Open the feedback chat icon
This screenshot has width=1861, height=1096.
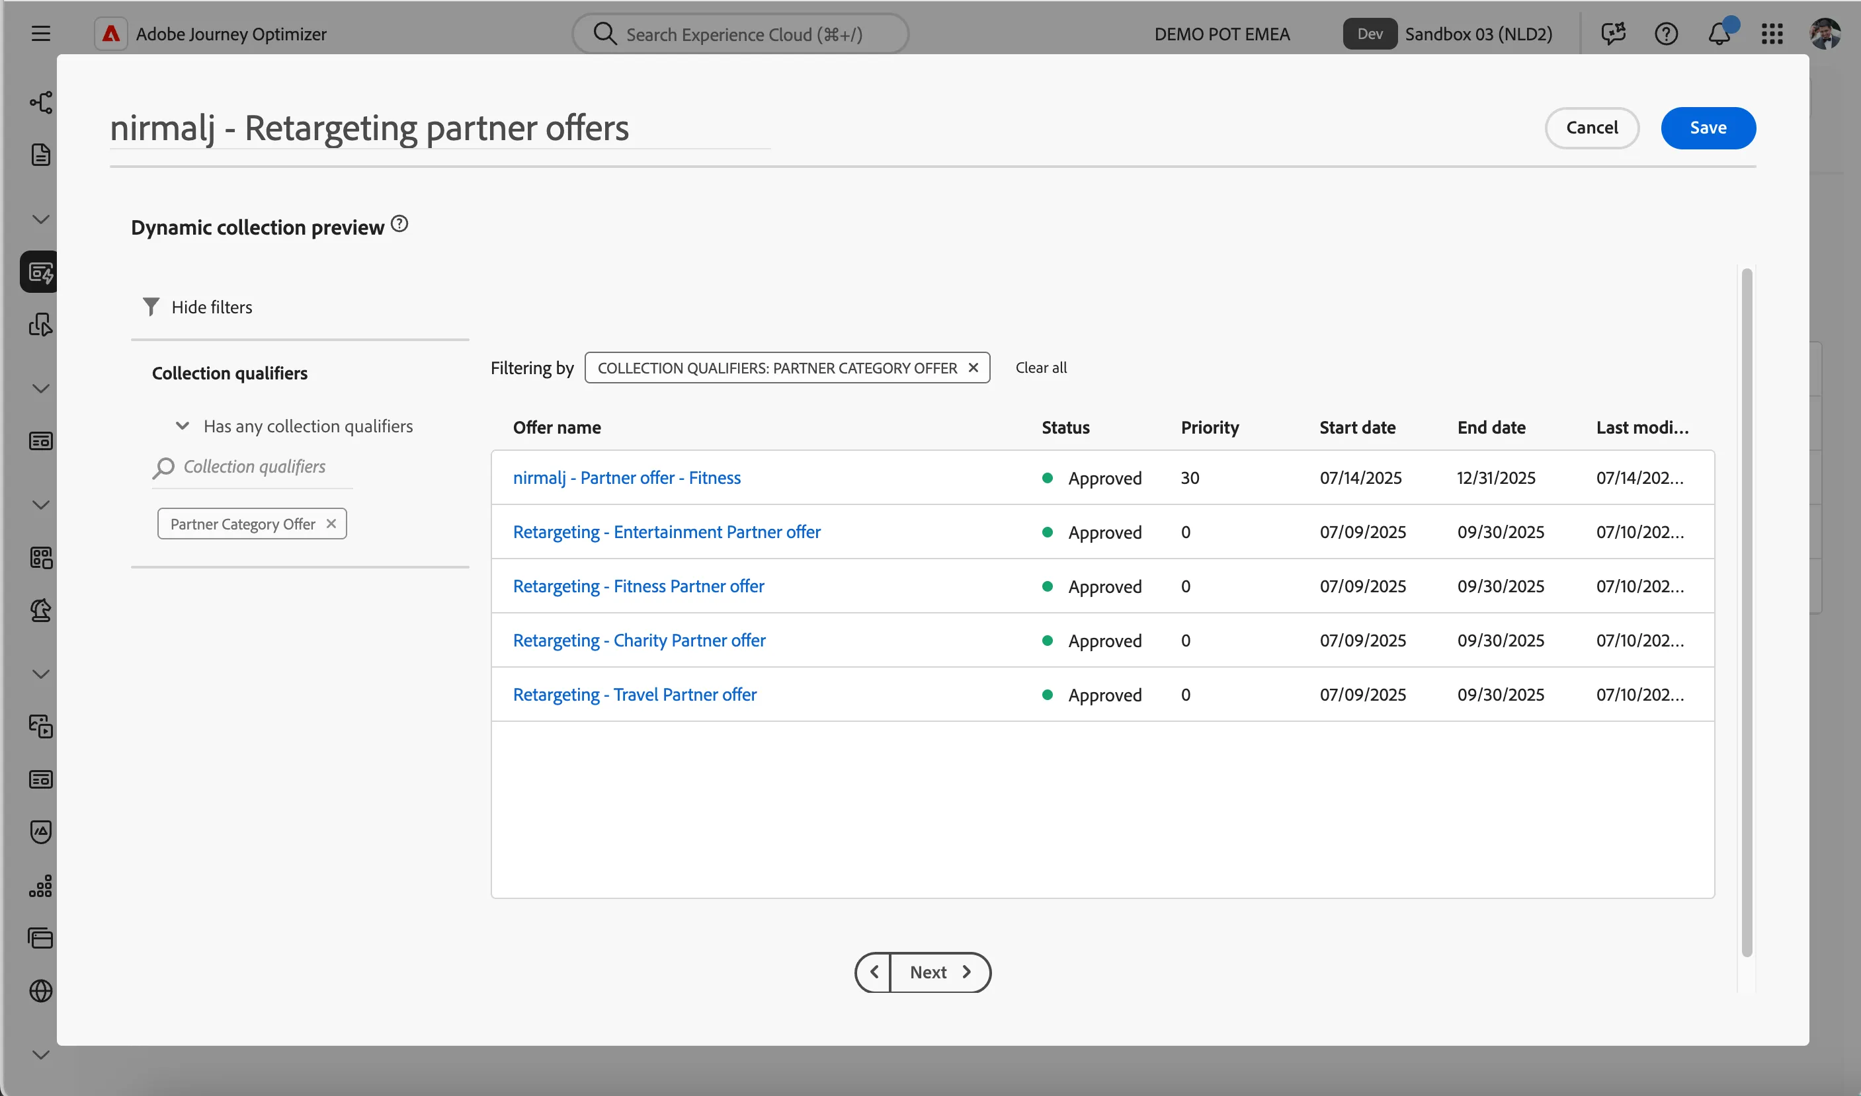(x=1614, y=34)
